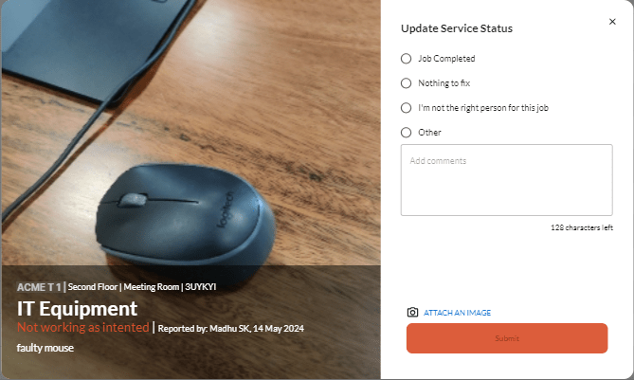Open the ATTACH AN IMAGE link
The height and width of the screenshot is (380, 634).
457,313
